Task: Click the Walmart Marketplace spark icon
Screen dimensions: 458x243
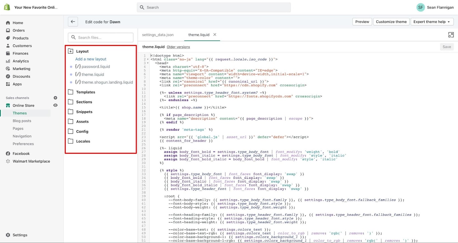Action: [x=8, y=161]
